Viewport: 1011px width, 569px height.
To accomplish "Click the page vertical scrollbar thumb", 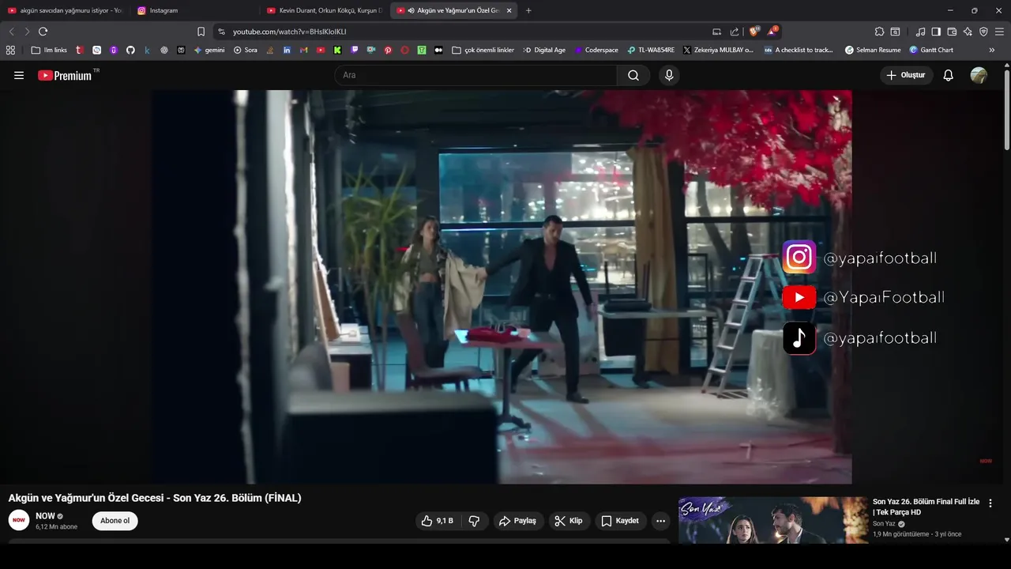I will 1007,109.
